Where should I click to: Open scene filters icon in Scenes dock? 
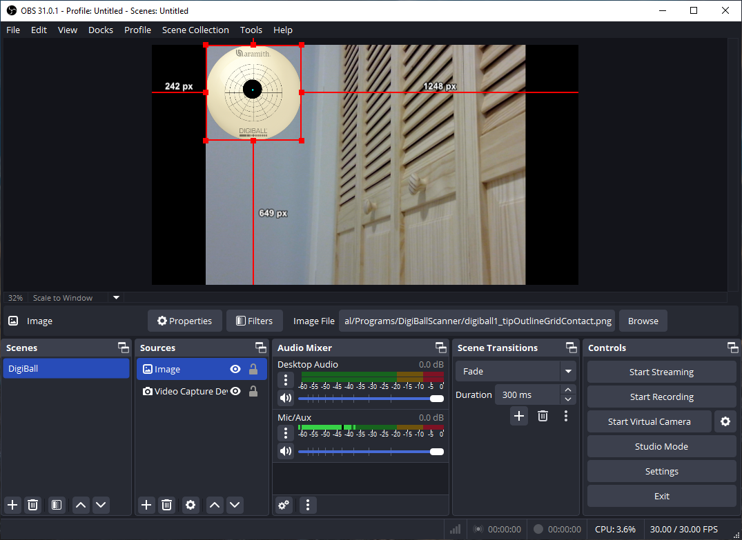click(x=57, y=505)
